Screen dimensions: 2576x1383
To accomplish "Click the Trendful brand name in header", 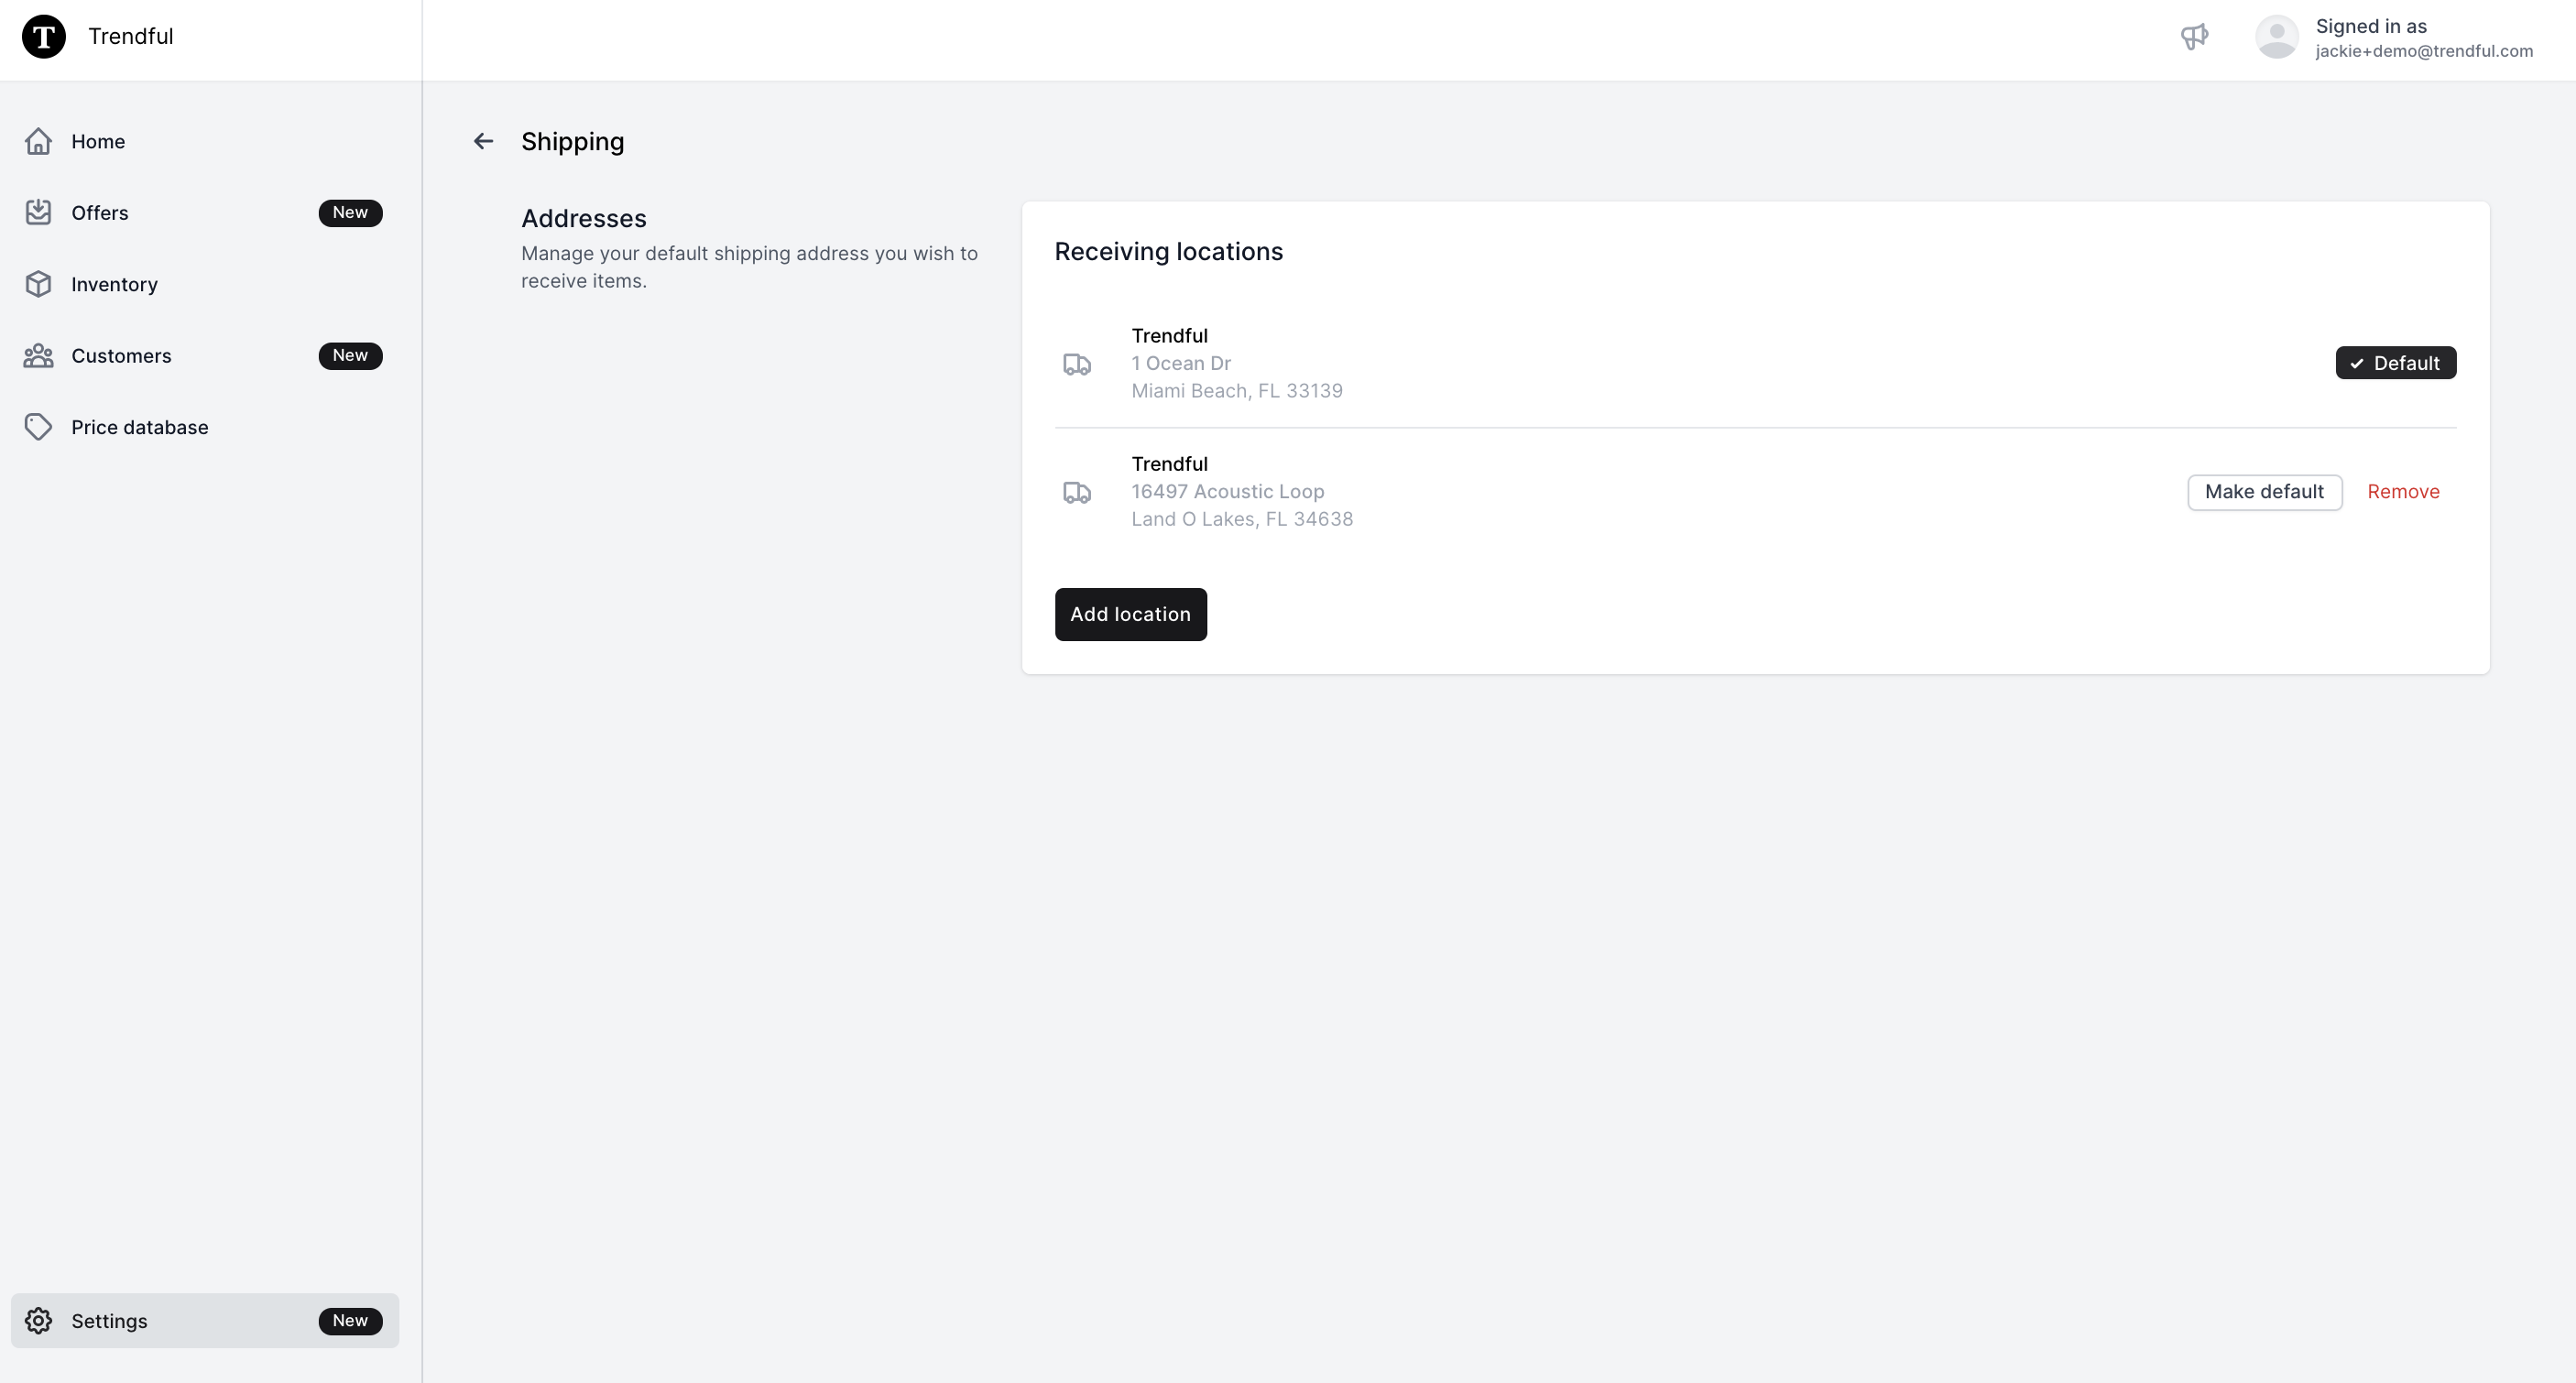I will [131, 36].
